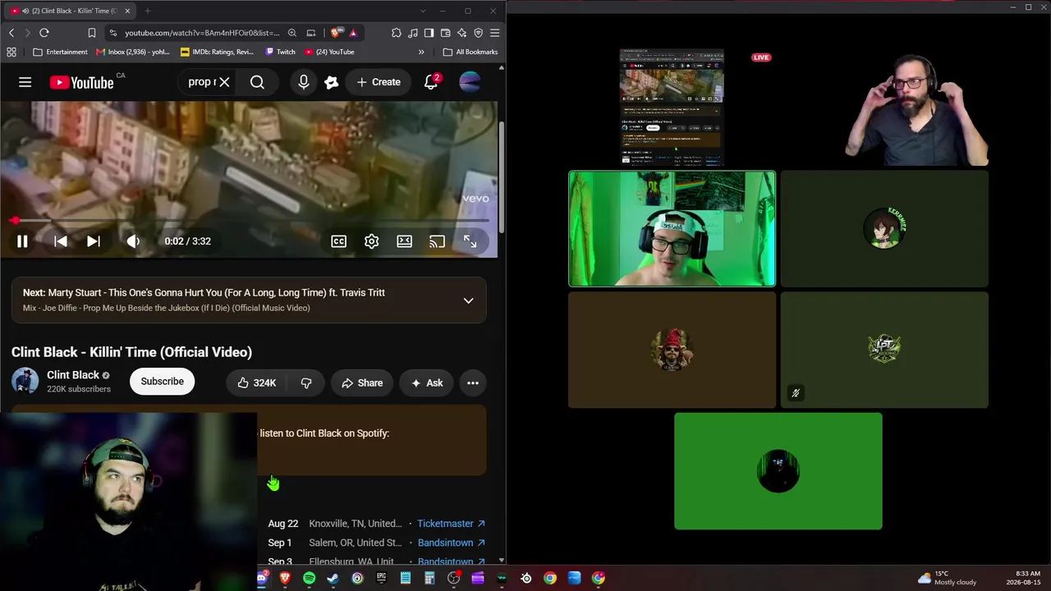Open the All Bookmarks folder
This screenshot has width=1051, height=591.
pyautogui.click(x=470, y=52)
